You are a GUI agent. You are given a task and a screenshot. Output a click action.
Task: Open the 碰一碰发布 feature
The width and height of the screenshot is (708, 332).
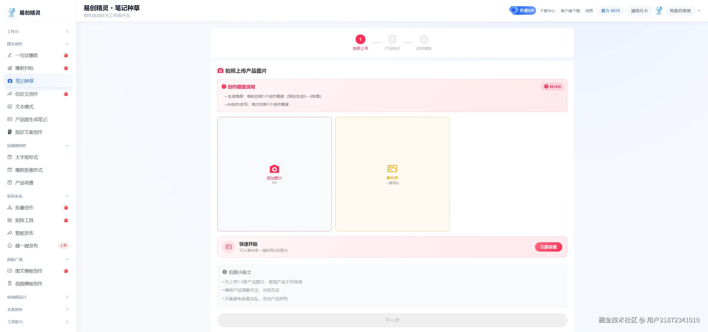pyautogui.click(x=27, y=246)
